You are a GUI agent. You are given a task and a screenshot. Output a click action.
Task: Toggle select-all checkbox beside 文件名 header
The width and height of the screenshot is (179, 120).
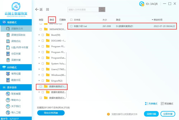[x=71, y=20]
